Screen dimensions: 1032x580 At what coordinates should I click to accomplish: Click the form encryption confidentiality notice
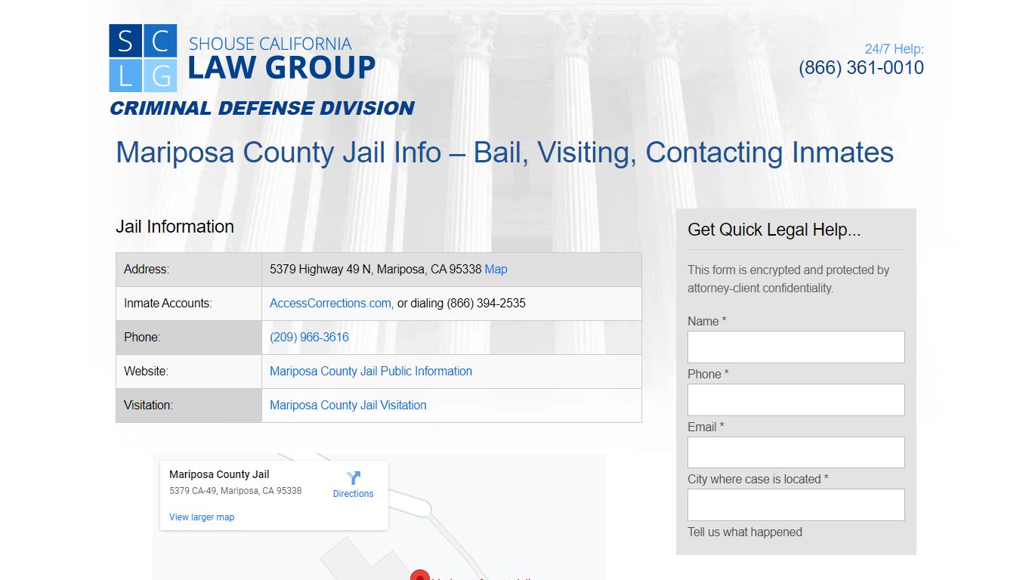[x=789, y=279]
